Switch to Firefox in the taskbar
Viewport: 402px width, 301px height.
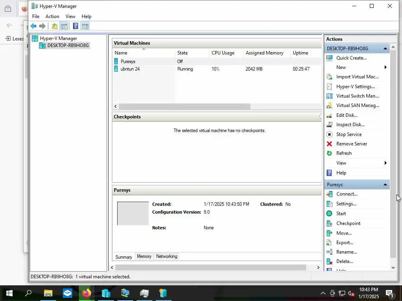tap(87, 293)
